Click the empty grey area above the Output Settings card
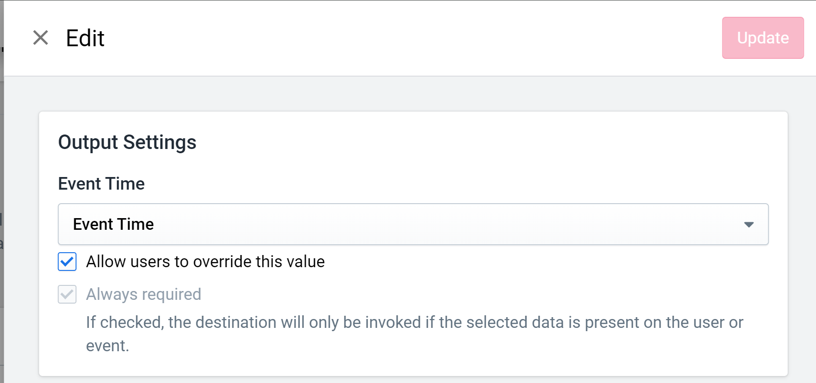The height and width of the screenshot is (383, 816). (412, 93)
